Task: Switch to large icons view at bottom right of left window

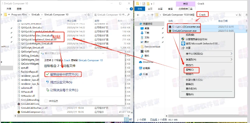Action: click(x=130, y=119)
